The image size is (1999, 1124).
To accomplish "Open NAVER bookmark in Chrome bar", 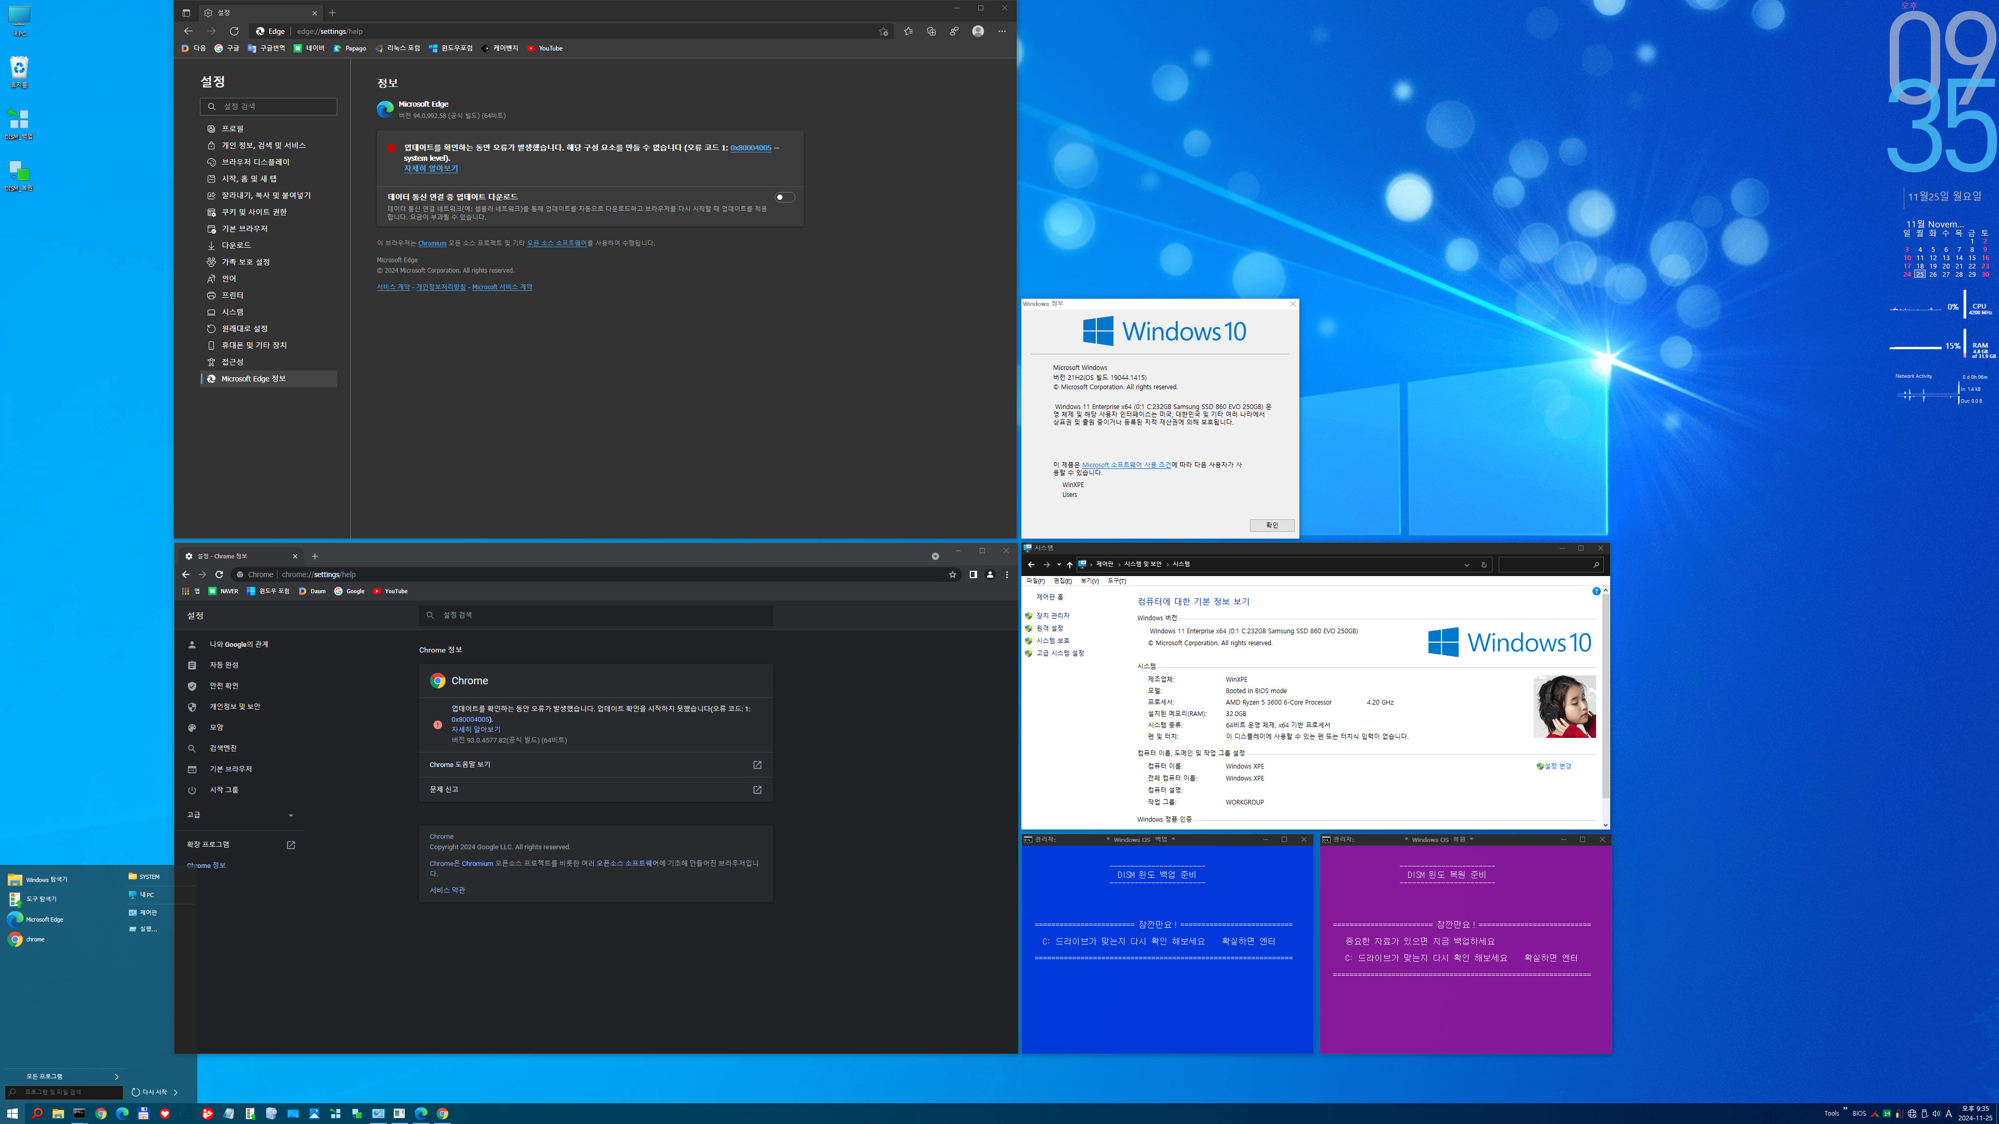I will [223, 591].
